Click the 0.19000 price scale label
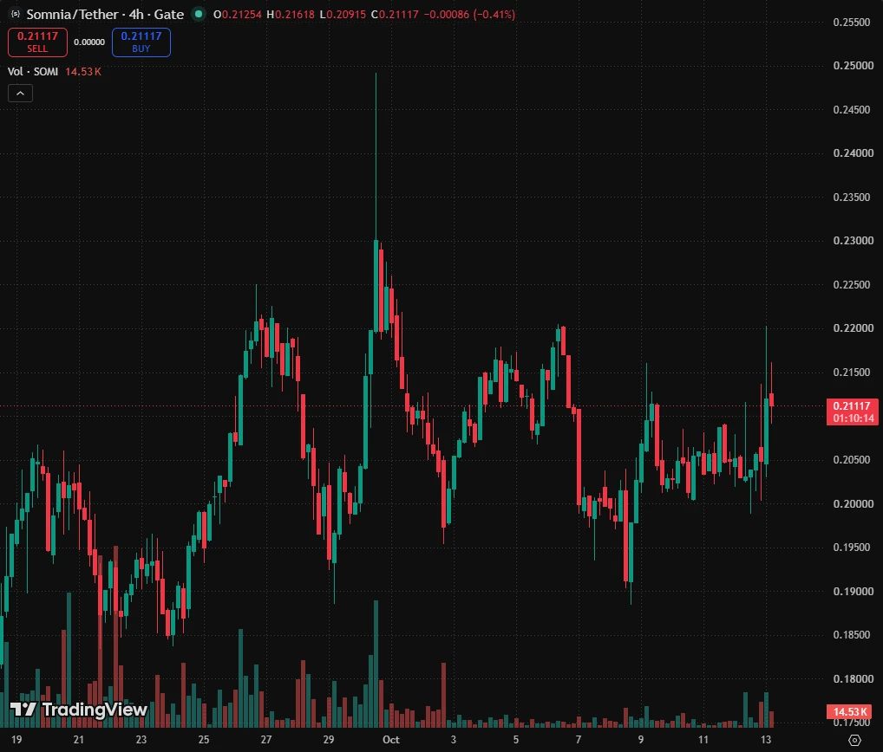 tap(852, 591)
